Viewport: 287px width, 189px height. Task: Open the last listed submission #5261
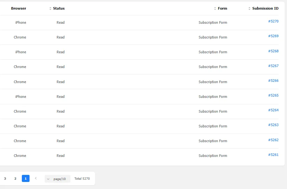tap(273, 155)
